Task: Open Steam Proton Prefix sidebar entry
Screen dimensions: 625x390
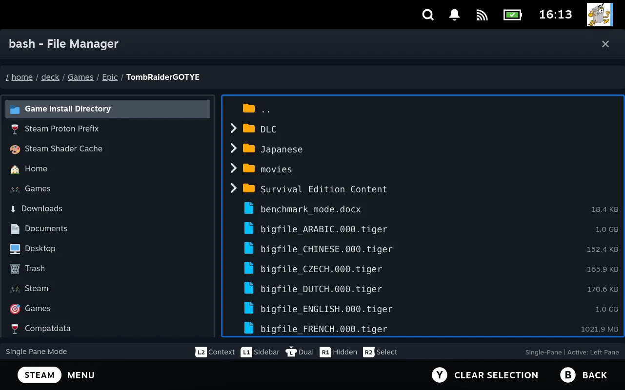Action: [x=108, y=129]
